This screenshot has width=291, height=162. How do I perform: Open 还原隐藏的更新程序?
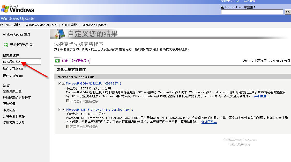[x=17, y=98]
